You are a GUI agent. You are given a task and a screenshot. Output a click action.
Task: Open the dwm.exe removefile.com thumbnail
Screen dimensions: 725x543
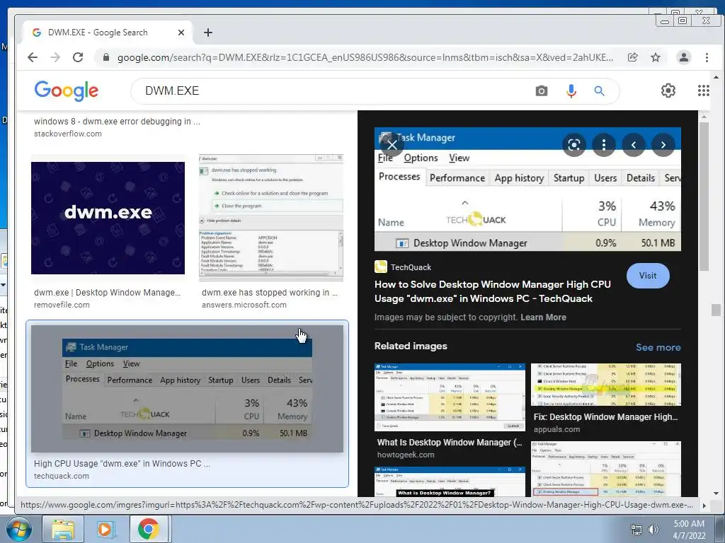click(x=108, y=218)
